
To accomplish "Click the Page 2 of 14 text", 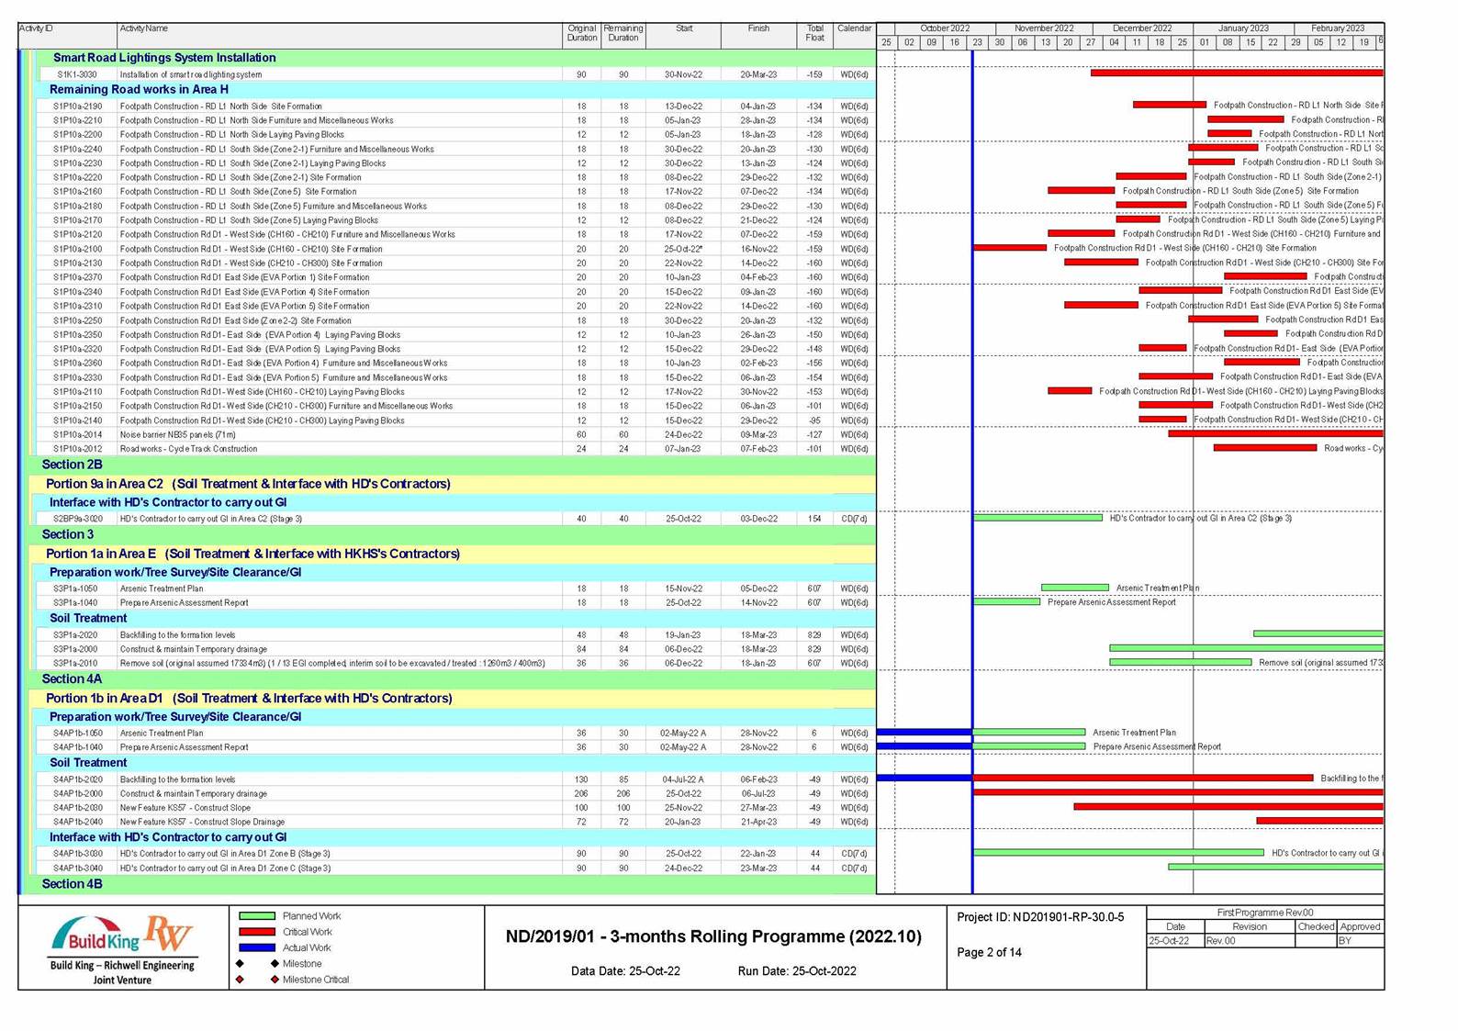I will (x=989, y=952).
